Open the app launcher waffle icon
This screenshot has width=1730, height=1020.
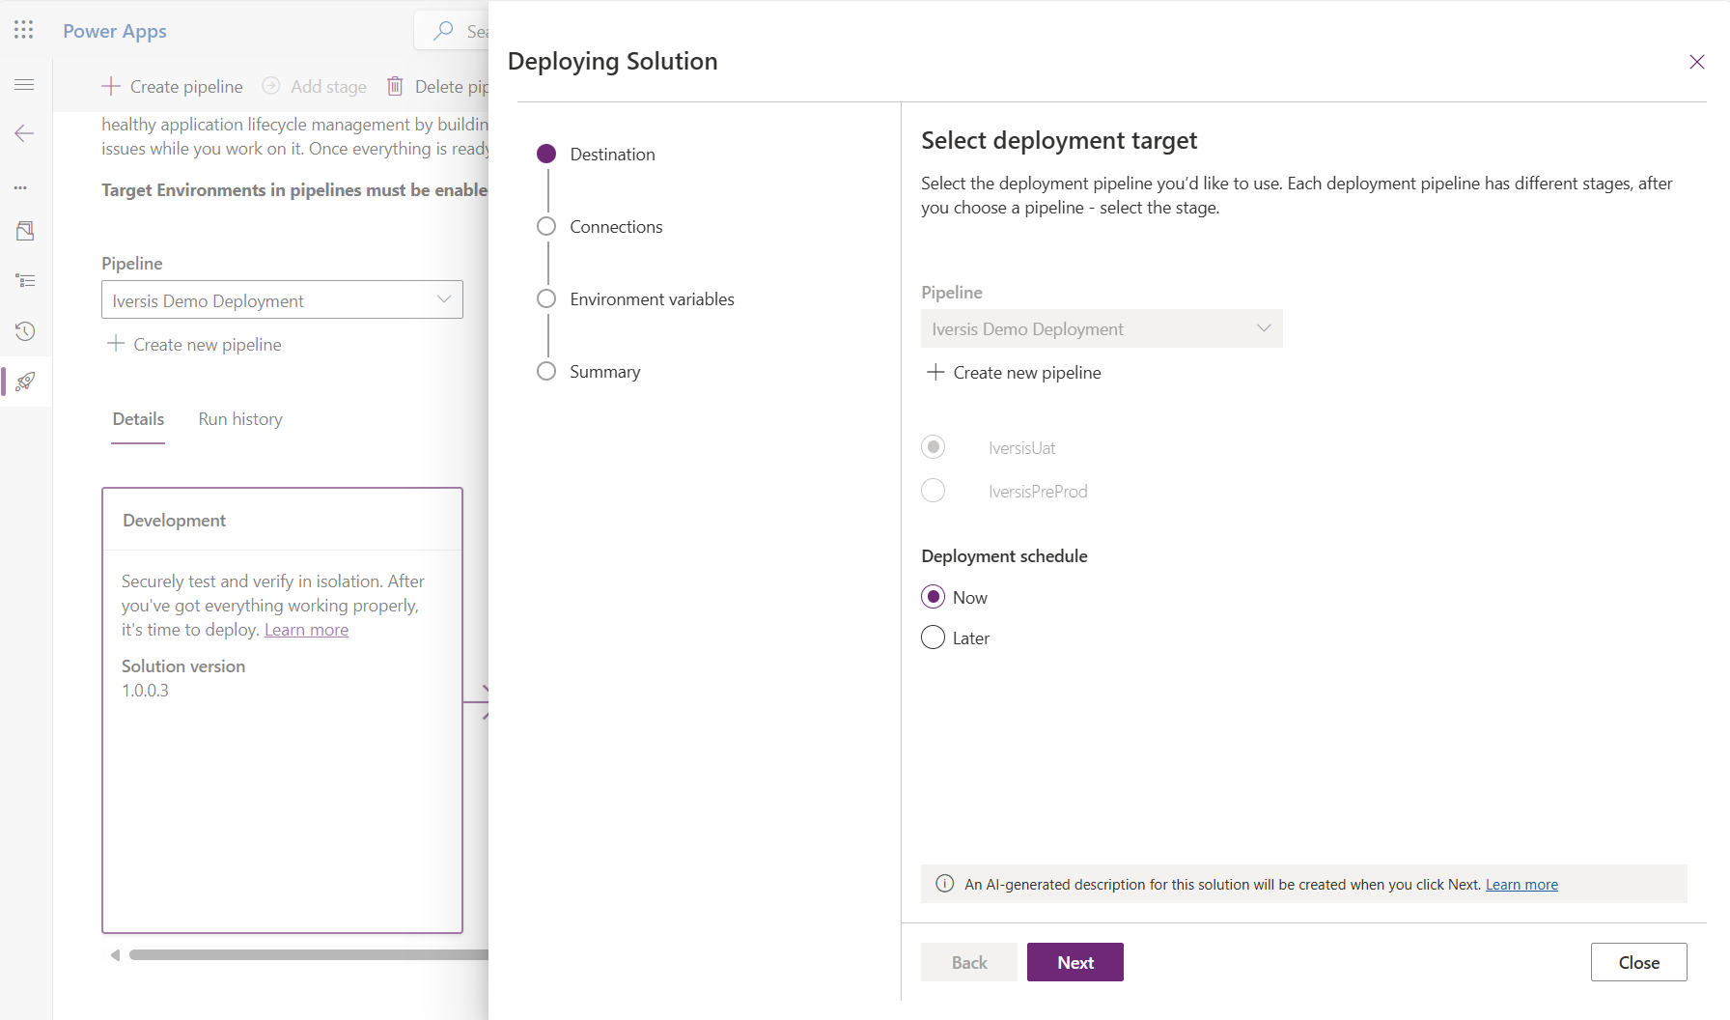click(24, 30)
